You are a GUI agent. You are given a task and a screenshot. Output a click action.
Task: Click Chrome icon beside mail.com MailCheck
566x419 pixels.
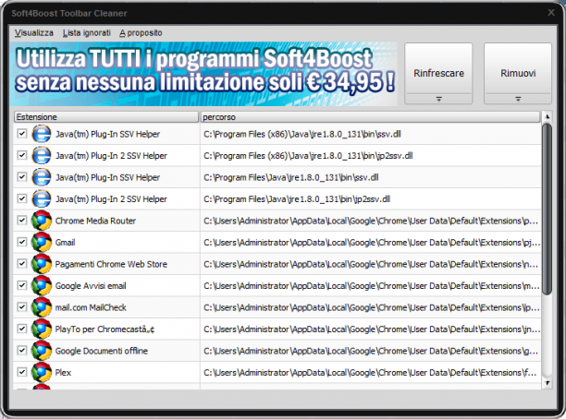[42, 307]
